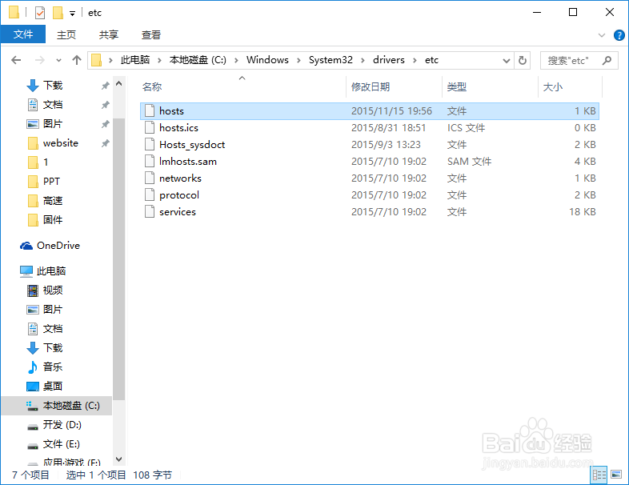Switch to the 共享 ribbon tab
This screenshot has height=485, width=629.
point(109,35)
